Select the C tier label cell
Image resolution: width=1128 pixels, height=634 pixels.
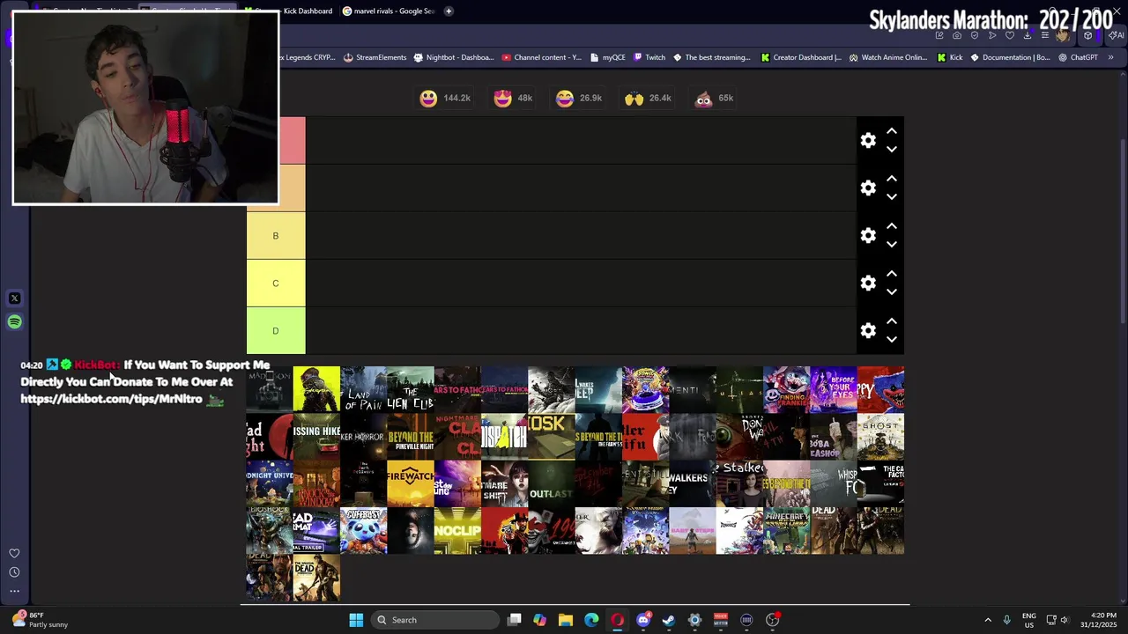tap(276, 284)
